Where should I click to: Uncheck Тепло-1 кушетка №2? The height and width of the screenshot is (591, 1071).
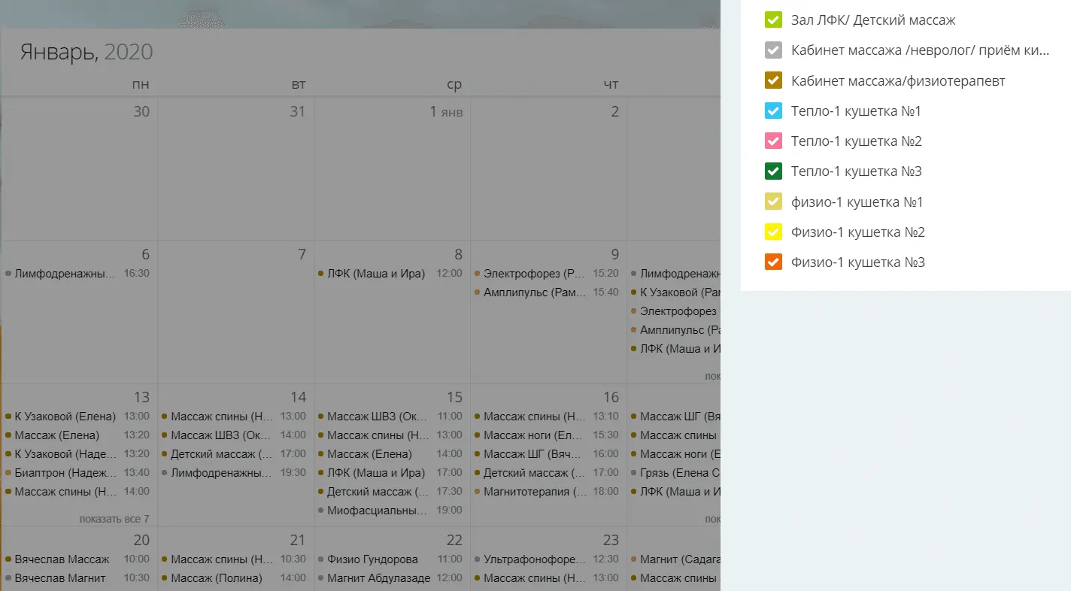point(773,141)
